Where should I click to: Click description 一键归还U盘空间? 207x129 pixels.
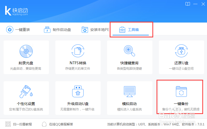click(x=181, y=69)
